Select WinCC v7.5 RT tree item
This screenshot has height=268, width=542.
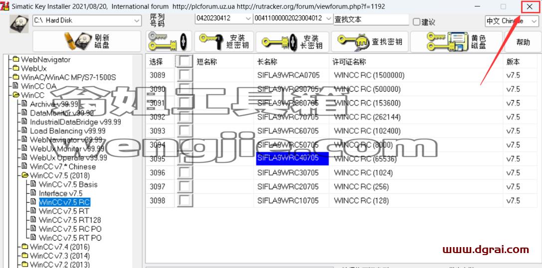[x=64, y=211]
